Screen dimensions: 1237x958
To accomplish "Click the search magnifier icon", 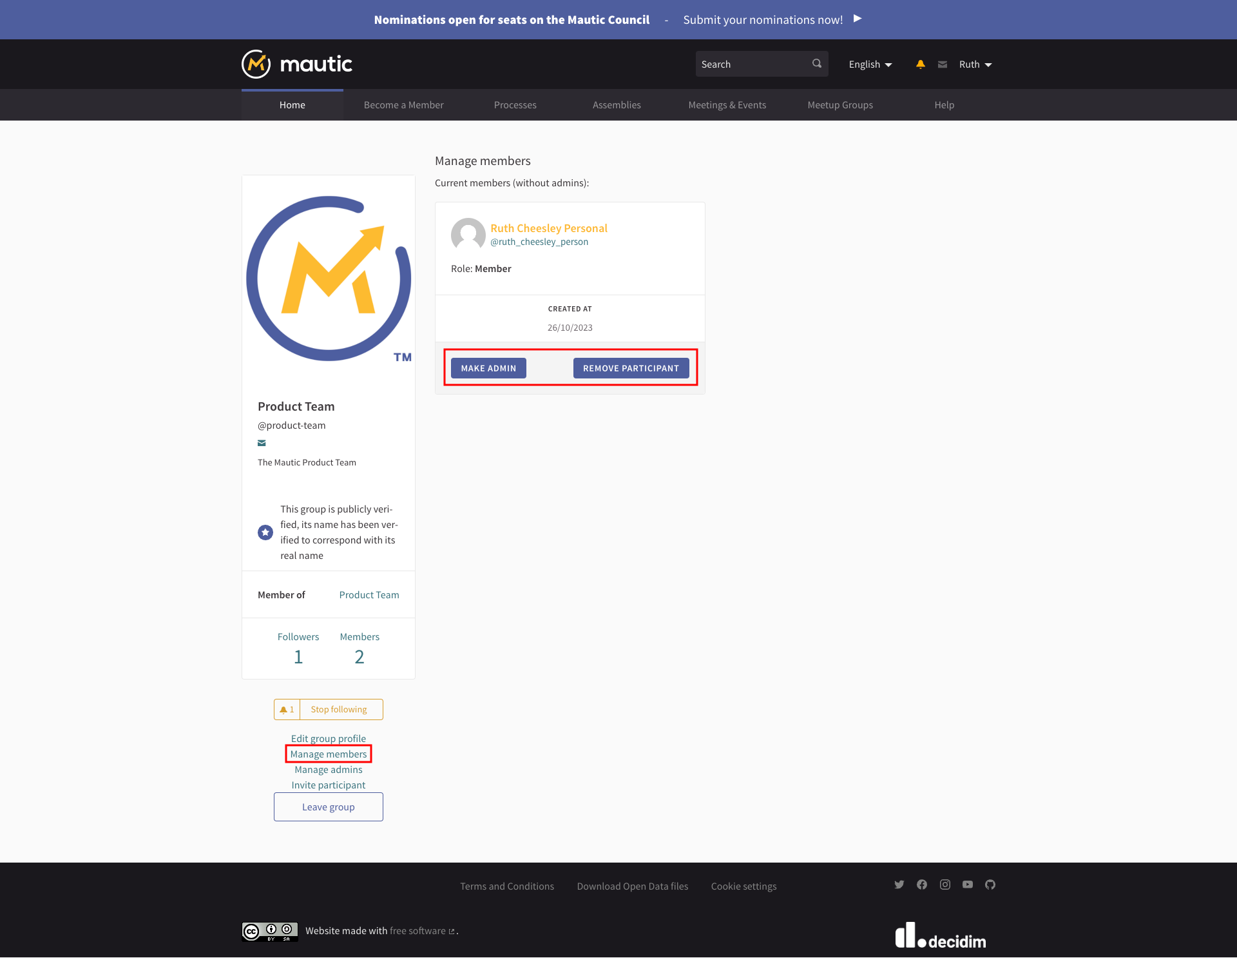I will pyautogui.click(x=818, y=63).
